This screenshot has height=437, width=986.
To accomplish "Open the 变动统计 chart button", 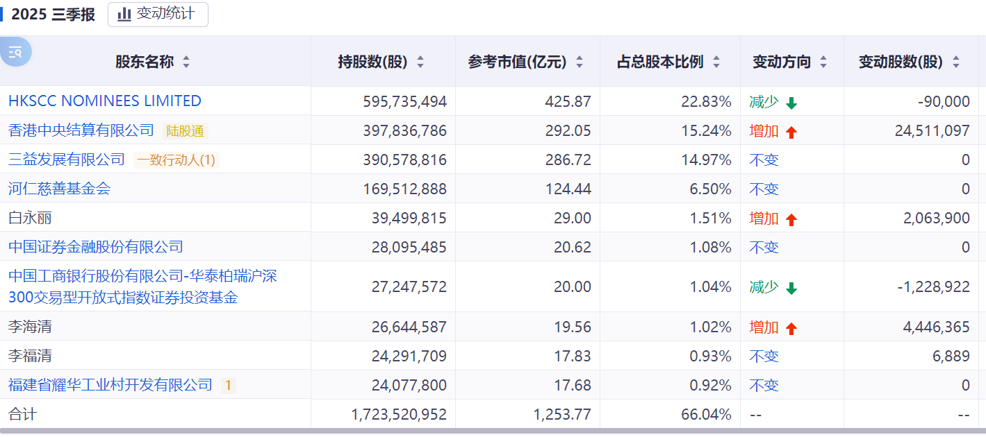I will click(158, 14).
